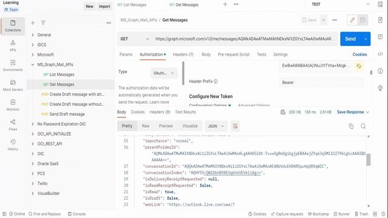Switch to edit mode with the pencil icon
Image resolution: width=388 pixels, height=218 pixels.
[352, 20]
